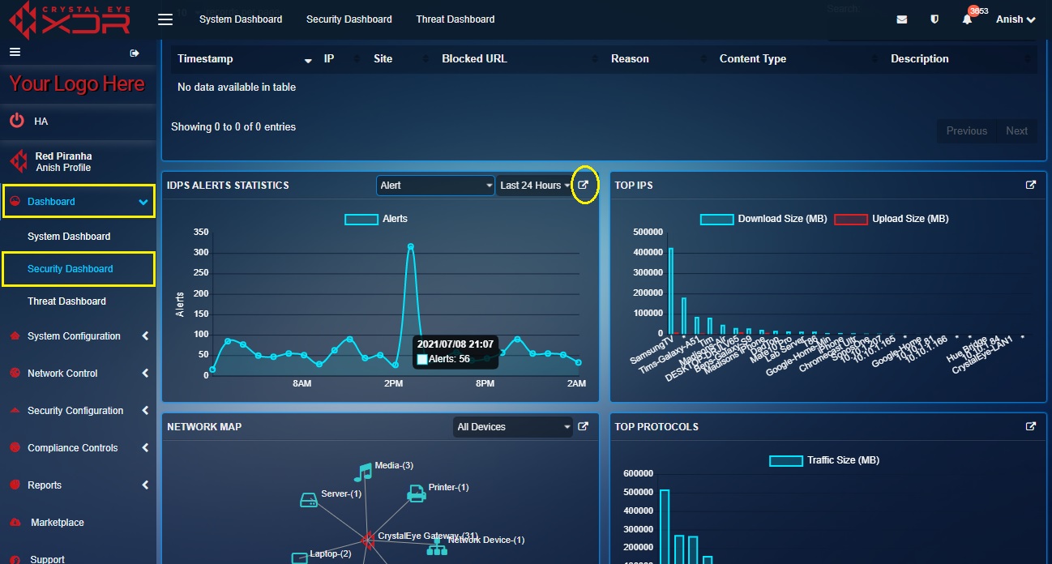Switch to Security Dashboard top tab
The image size is (1052, 564).
(349, 19)
